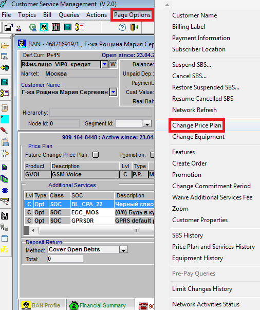Viewport: 260px width, 310px height.
Task: Click the two-column ledger book toolbar icon
Action: pyautogui.click(x=55, y=27)
